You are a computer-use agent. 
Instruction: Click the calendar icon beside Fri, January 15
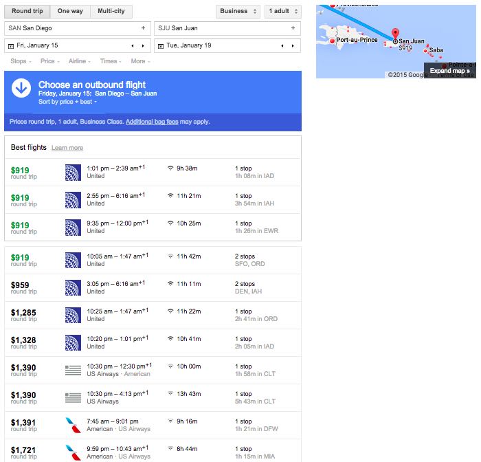[x=11, y=46]
